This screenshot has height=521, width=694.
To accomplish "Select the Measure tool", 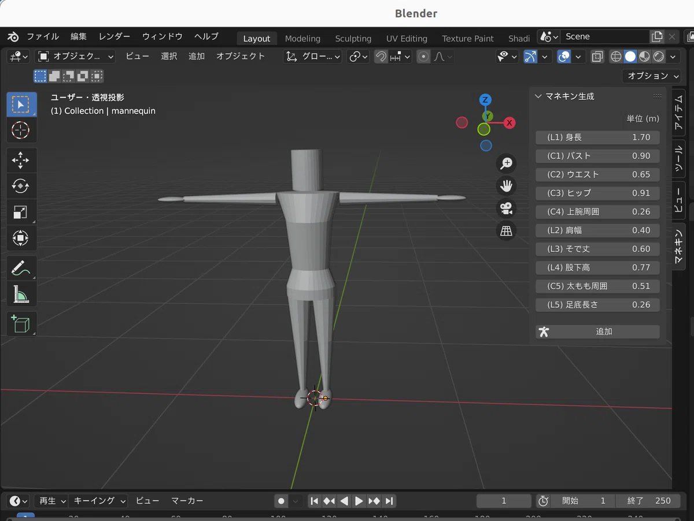I will (x=21, y=294).
